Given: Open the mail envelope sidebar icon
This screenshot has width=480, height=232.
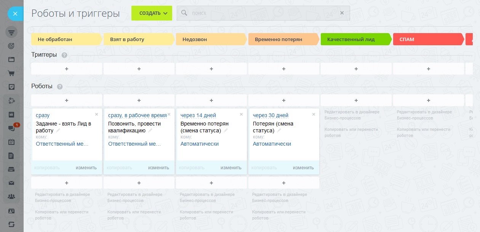Looking at the screenshot, I should pyautogui.click(x=11, y=183).
